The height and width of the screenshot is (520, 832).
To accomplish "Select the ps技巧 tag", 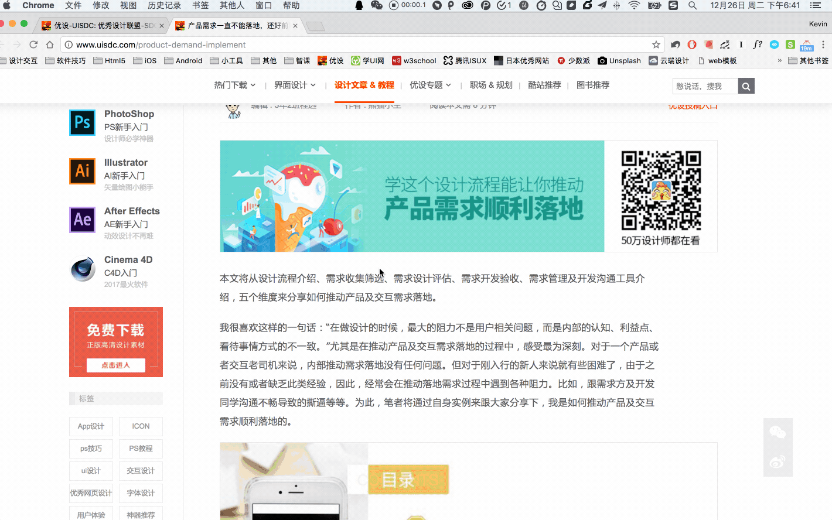I will 91,449.
